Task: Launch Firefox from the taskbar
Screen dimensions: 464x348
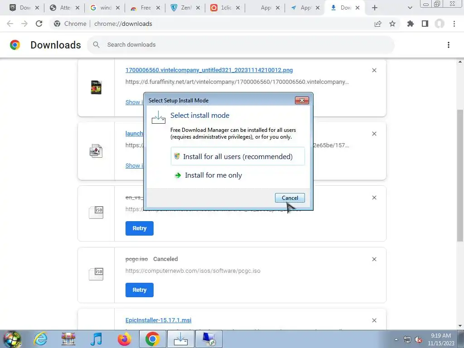Action: [x=124, y=339]
